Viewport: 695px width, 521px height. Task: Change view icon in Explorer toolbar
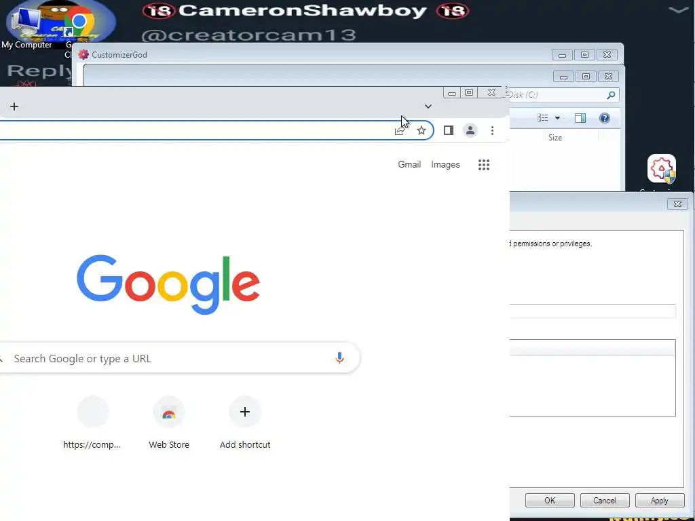[x=542, y=118]
